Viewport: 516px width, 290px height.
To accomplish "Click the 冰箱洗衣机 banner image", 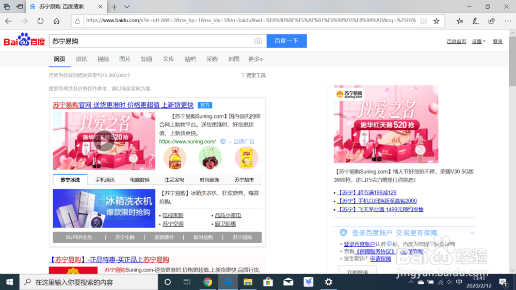I will [x=104, y=208].
